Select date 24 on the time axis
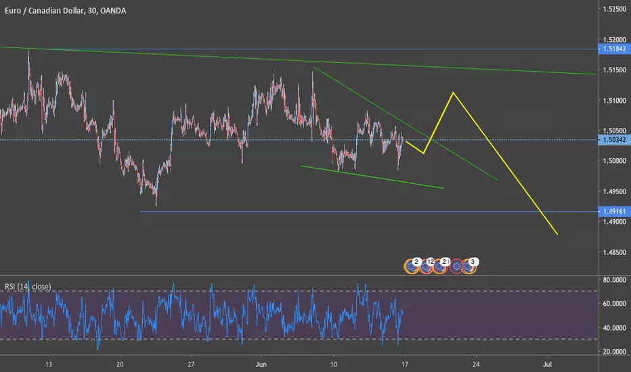This screenshot has width=631, height=372. [476, 365]
